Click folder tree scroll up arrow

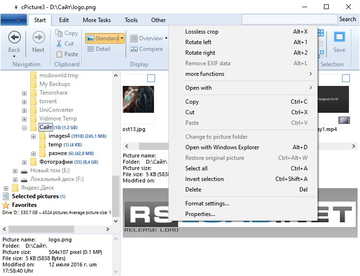[x=116, y=75]
